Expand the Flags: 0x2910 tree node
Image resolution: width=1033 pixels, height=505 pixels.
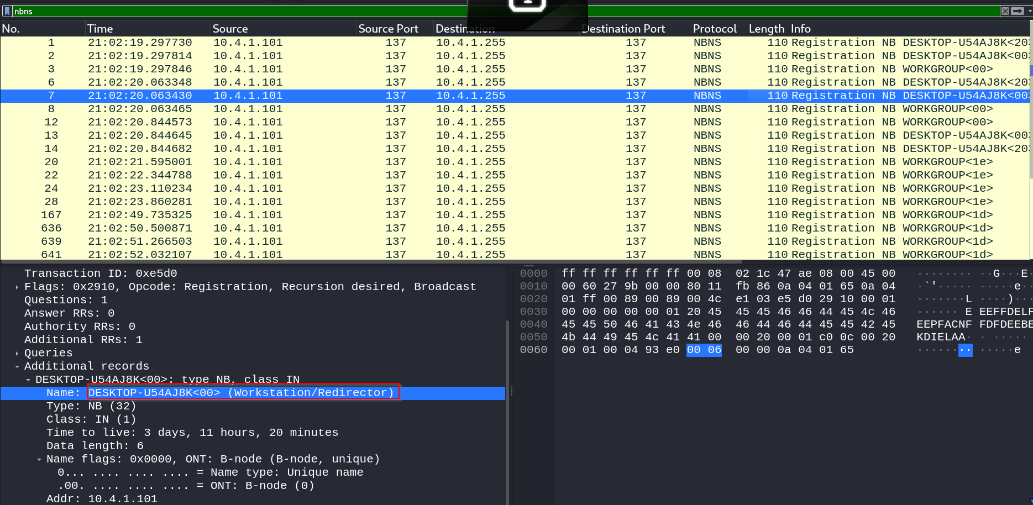pos(17,287)
